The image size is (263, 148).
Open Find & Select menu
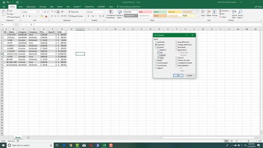pos(240,14)
